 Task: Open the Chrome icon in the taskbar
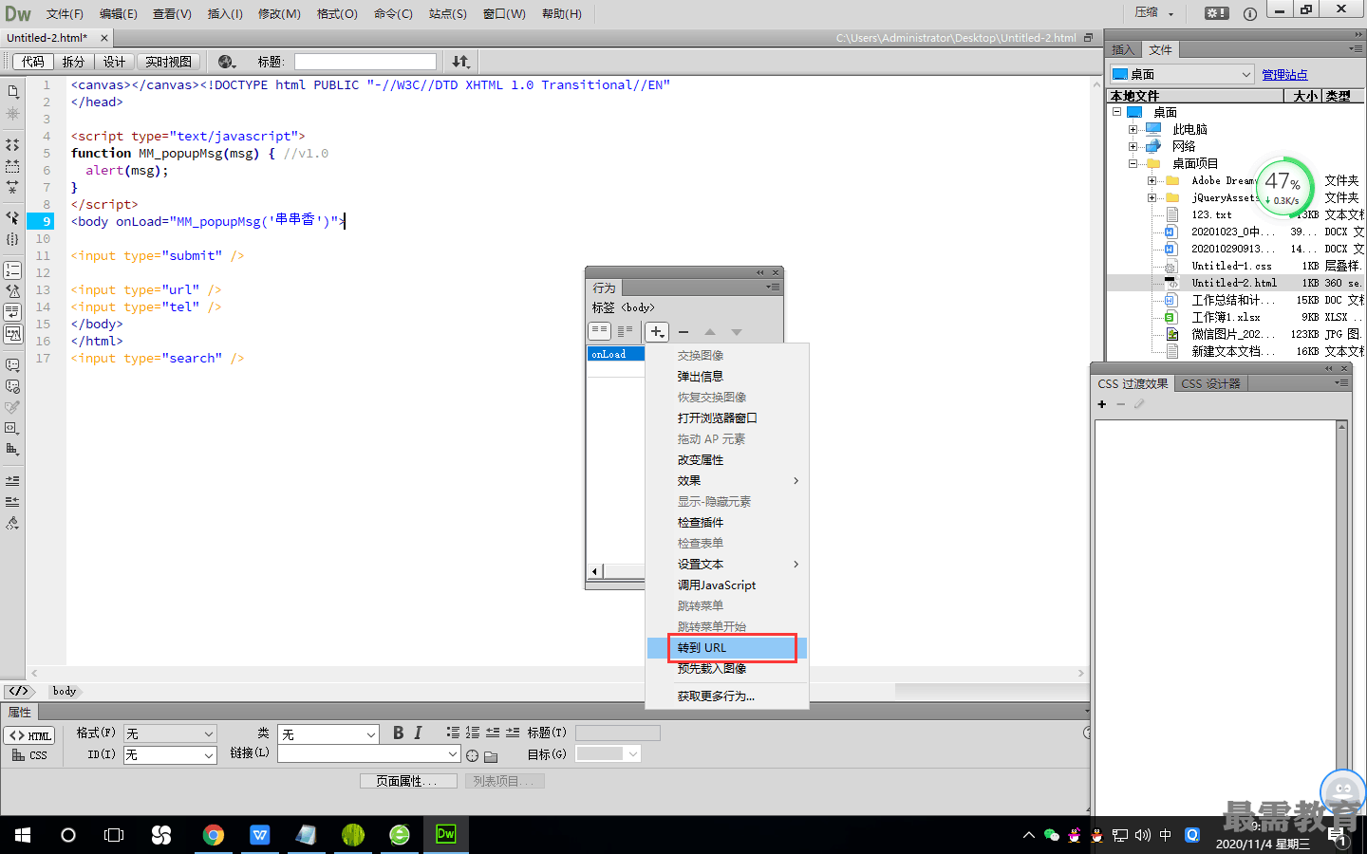pos(214,835)
